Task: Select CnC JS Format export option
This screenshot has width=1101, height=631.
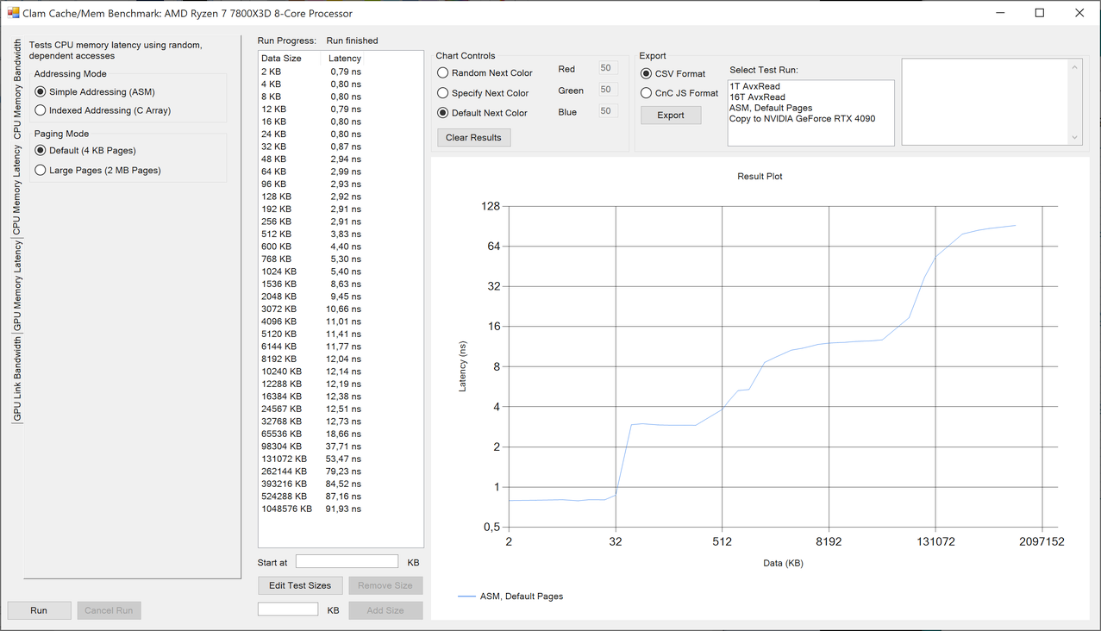Action: 647,93
